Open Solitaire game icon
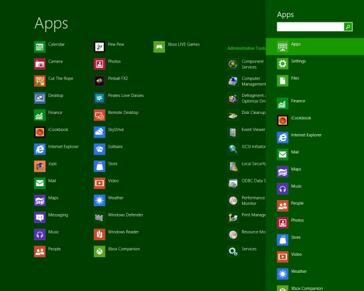364x291 pixels. click(99, 149)
